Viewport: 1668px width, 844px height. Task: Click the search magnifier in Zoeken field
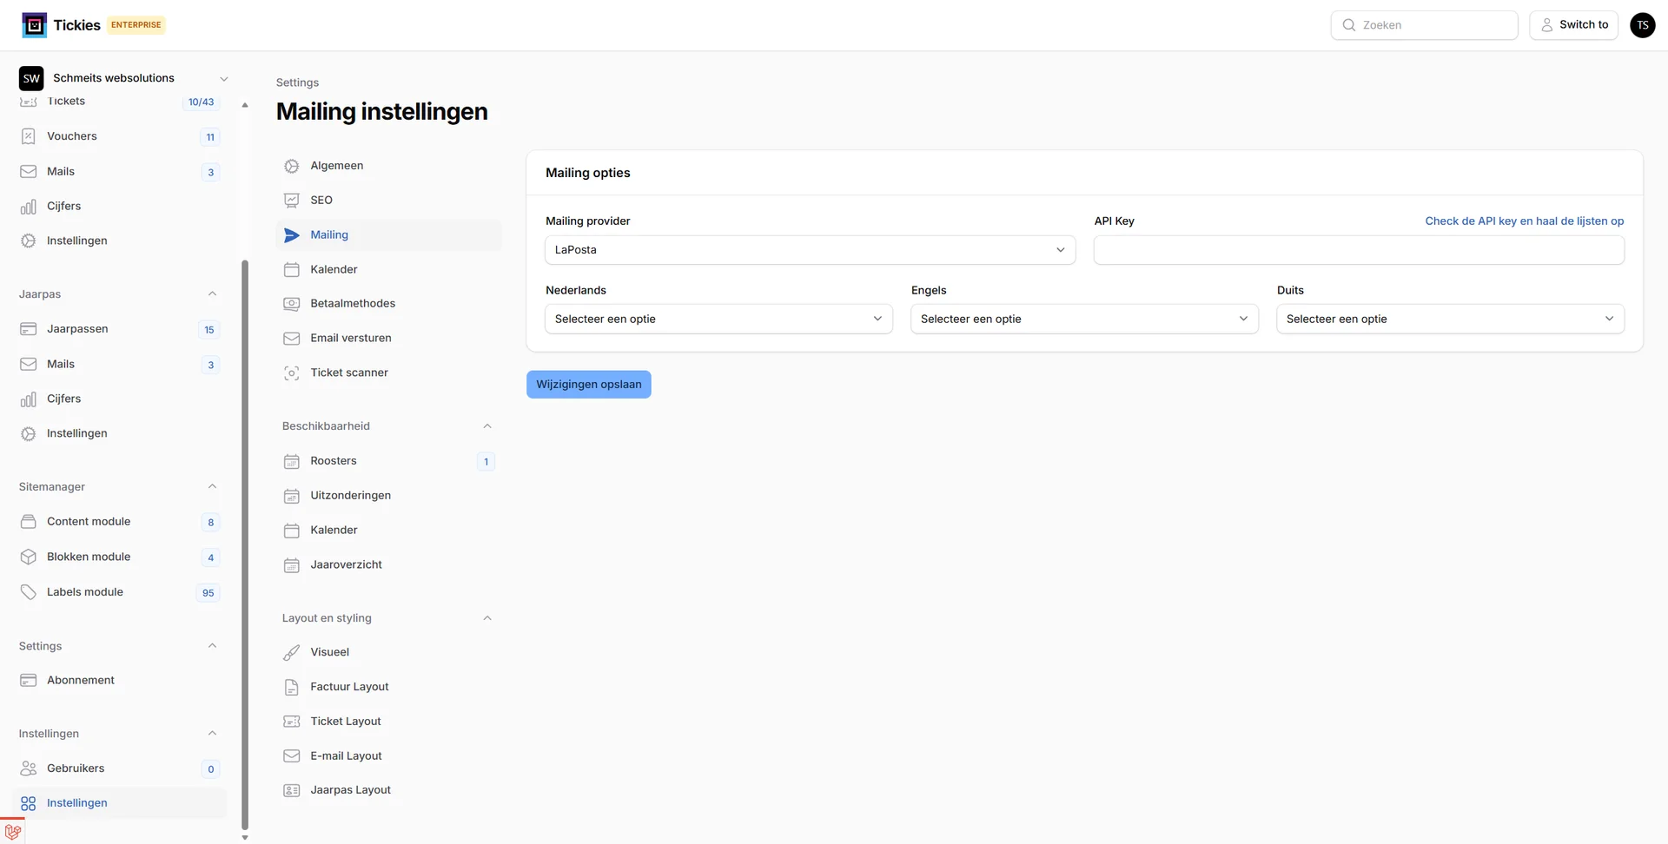pyautogui.click(x=1349, y=25)
